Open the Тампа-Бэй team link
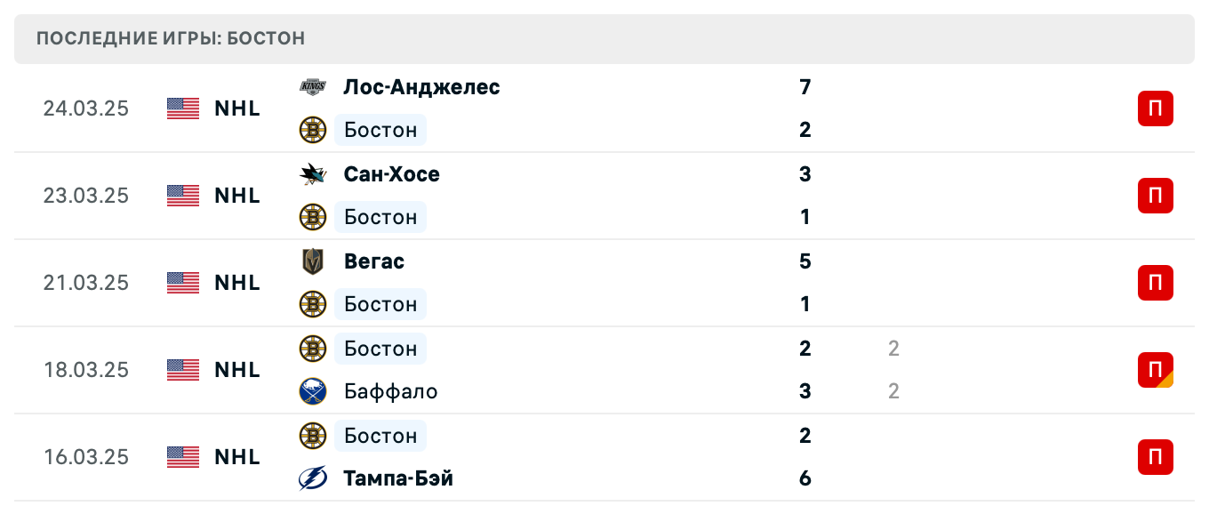 (397, 478)
